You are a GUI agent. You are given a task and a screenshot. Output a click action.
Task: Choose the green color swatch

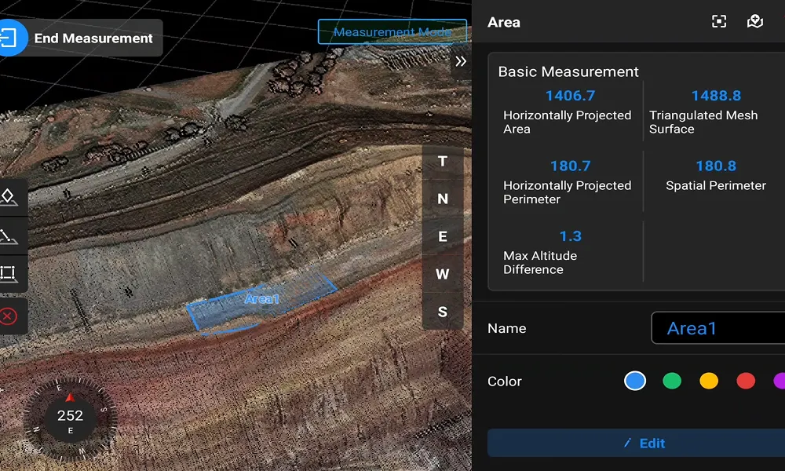[672, 382]
